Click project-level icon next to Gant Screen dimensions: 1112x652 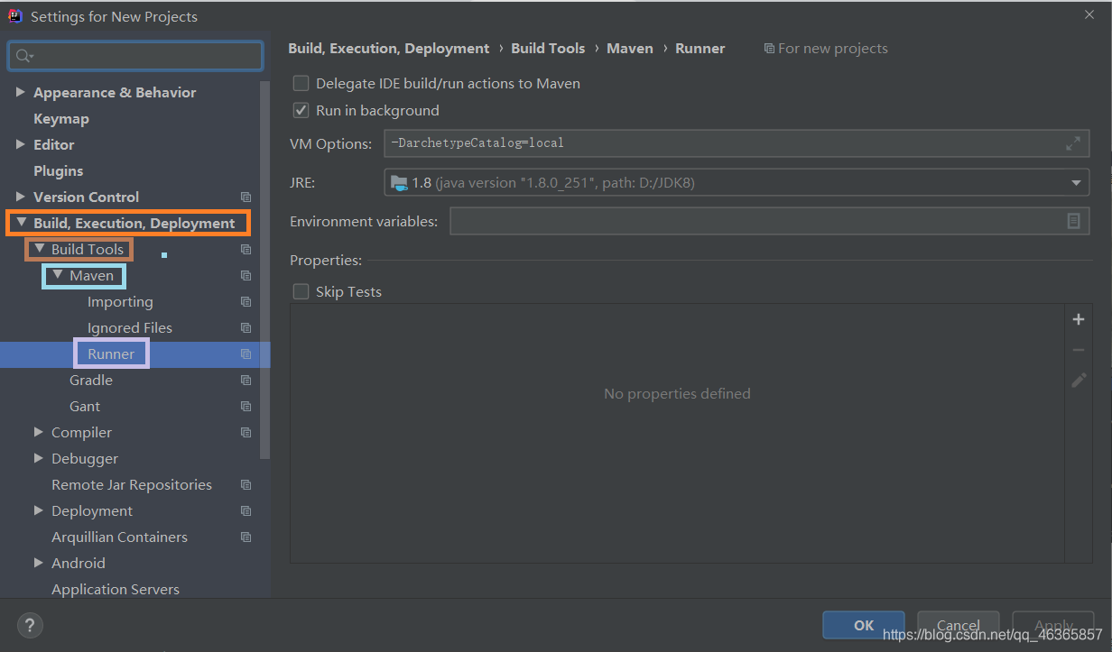point(246,406)
